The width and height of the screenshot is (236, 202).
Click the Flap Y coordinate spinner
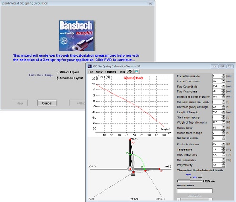pos(223,91)
